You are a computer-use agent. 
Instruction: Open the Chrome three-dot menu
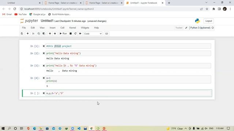[230, 9]
